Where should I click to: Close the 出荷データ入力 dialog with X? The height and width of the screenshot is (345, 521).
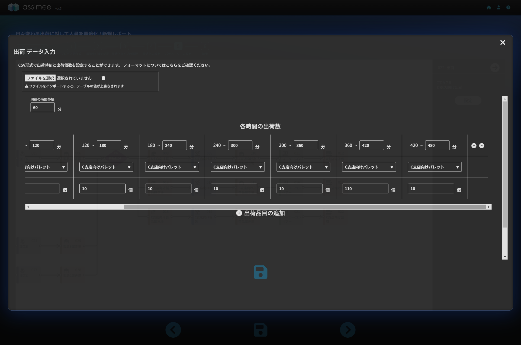click(x=502, y=42)
